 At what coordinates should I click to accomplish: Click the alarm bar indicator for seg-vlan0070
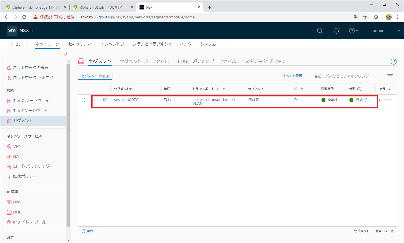(388, 100)
